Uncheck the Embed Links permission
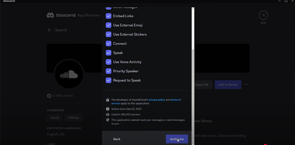 pyautogui.click(x=109, y=16)
